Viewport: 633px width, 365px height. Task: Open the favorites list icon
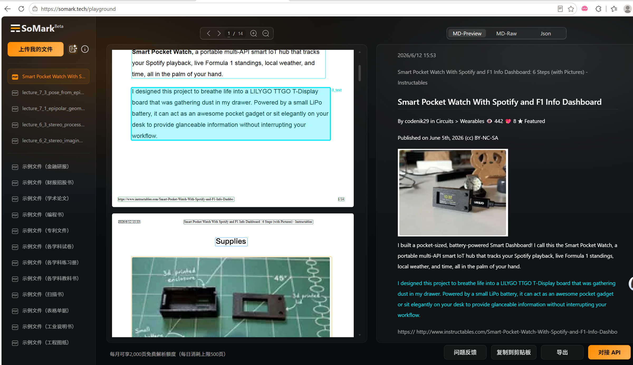614,9
